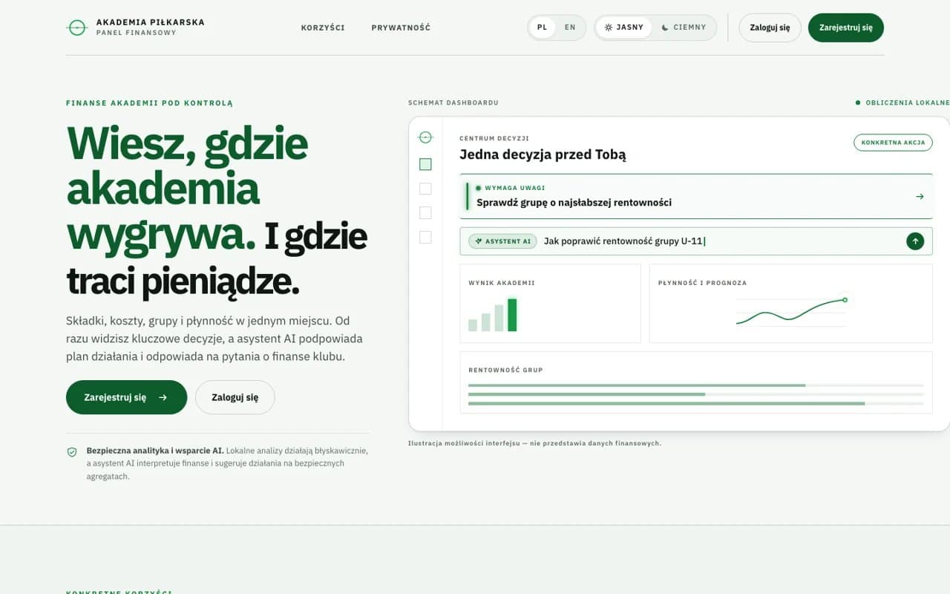Click the Finanse akademii pod kontrolą tagline
This screenshot has width=950, height=594.
[149, 103]
